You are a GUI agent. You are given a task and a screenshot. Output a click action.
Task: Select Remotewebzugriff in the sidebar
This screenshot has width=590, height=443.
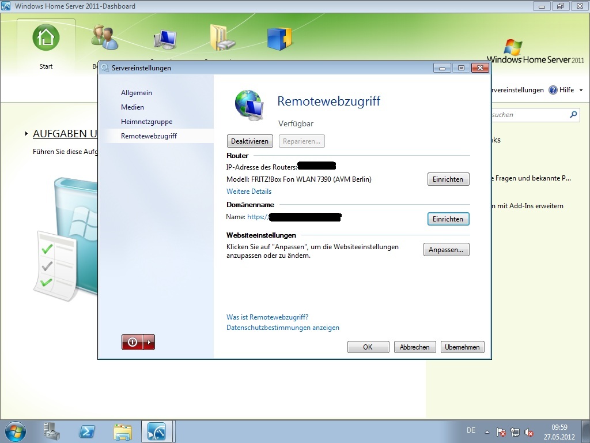[x=149, y=136]
